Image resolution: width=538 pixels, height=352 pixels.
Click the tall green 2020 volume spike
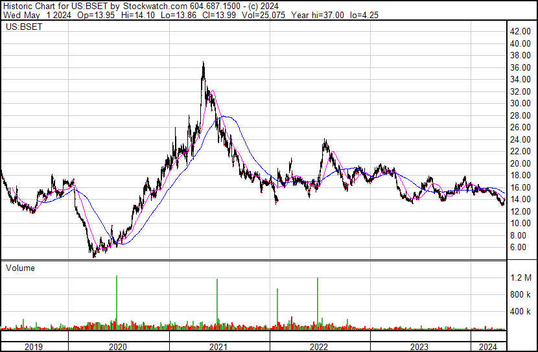117,302
